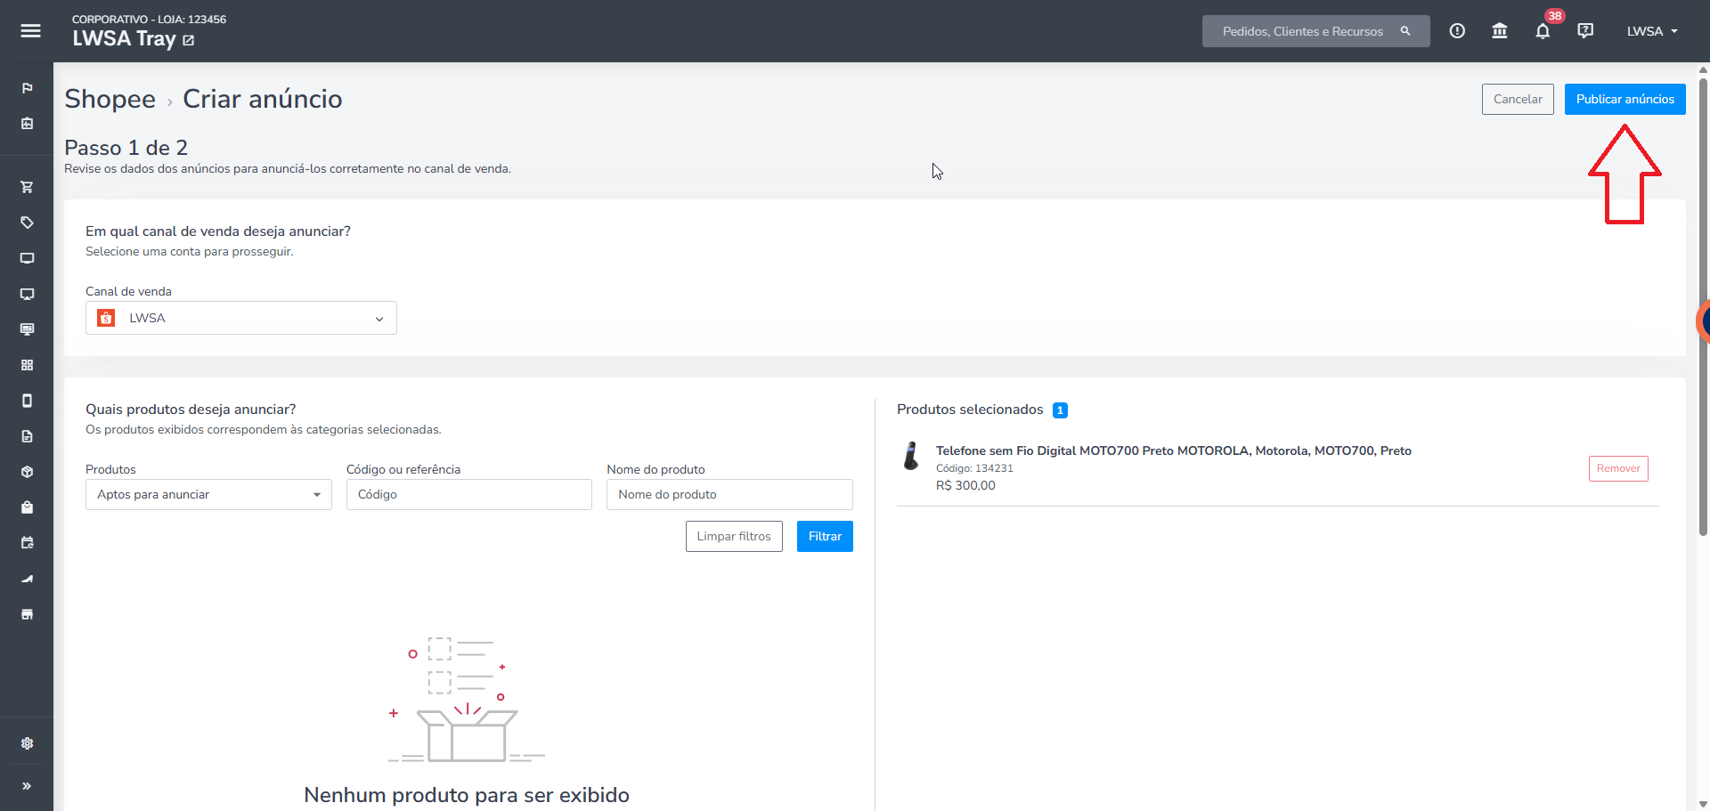Open notifications bell with 38 badge

(1543, 31)
